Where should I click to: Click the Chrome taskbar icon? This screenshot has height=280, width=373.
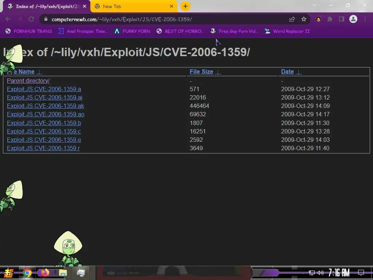coord(27,273)
